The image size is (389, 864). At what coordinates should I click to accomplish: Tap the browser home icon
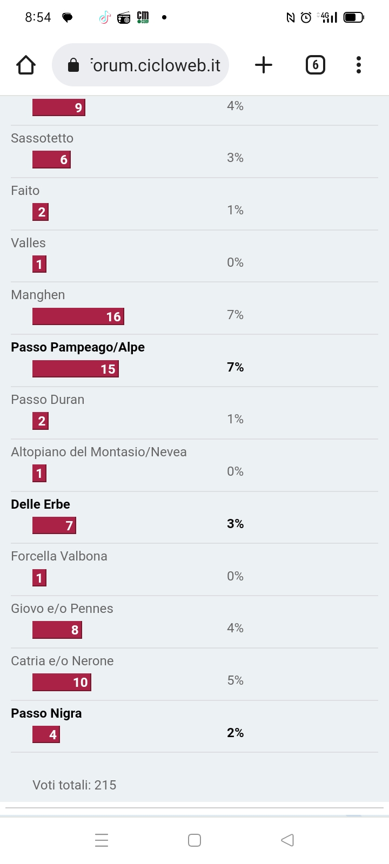(x=26, y=65)
